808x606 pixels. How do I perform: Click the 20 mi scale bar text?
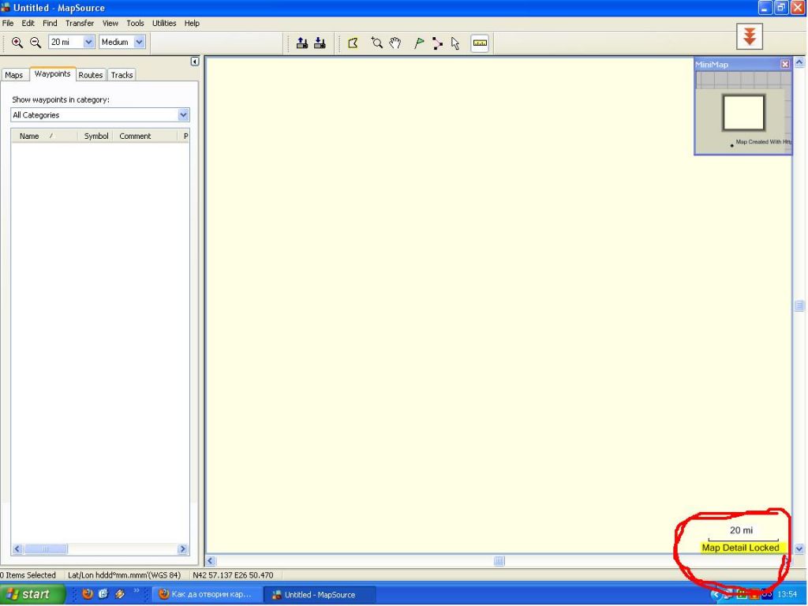click(741, 530)
